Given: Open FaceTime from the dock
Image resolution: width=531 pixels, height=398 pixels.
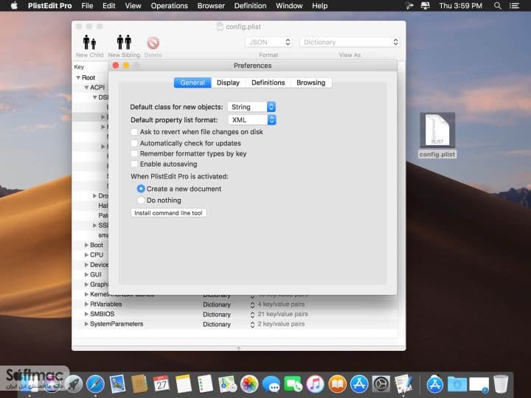Looking at the screenshot, I should click(294, 384).
